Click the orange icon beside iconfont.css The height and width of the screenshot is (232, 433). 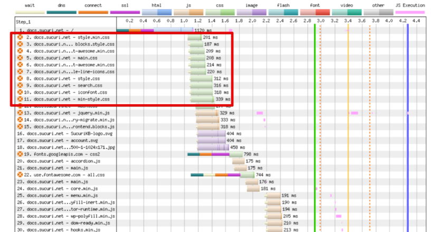[20, 92]
